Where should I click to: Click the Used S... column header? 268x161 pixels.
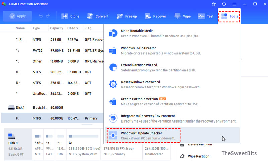(x=74, y=28)
